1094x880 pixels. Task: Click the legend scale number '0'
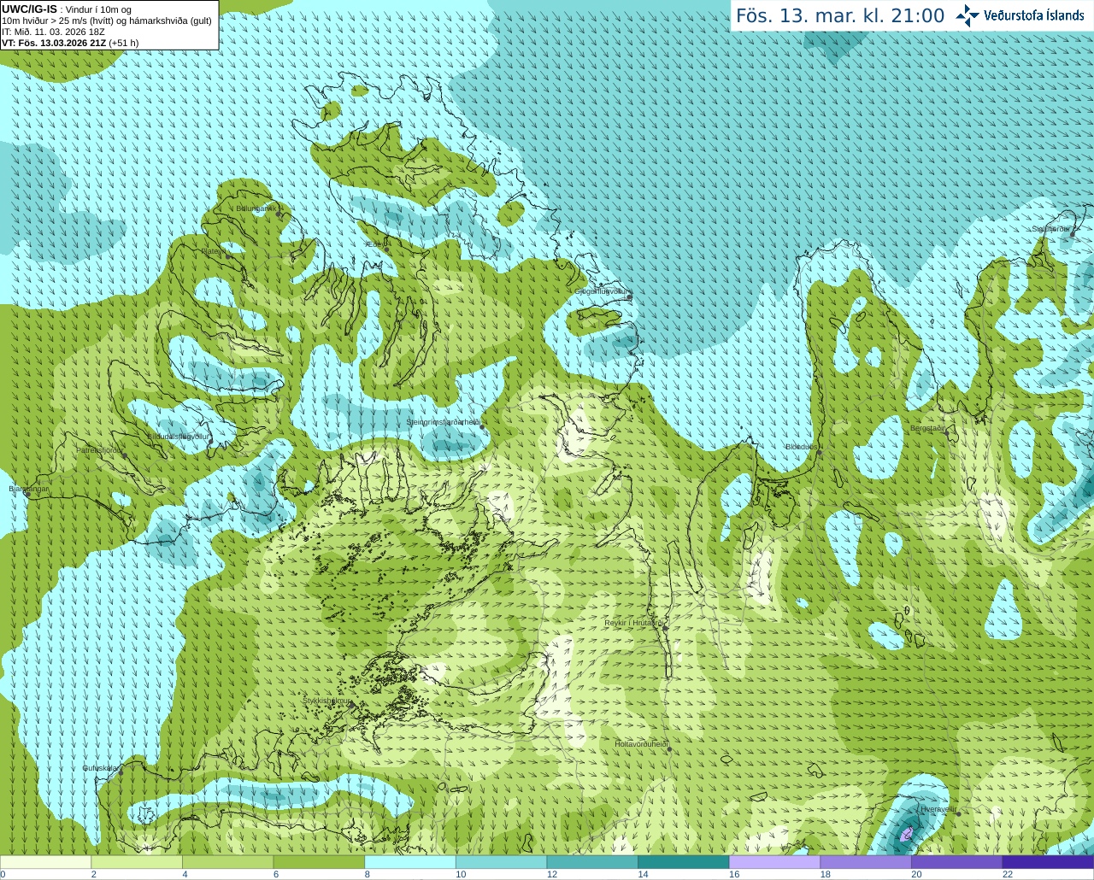[x=3, y=874]
